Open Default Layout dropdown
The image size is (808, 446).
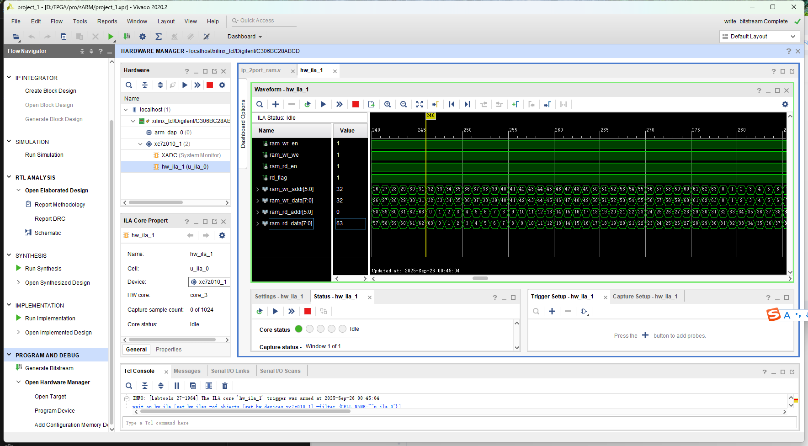click(759, 37)
